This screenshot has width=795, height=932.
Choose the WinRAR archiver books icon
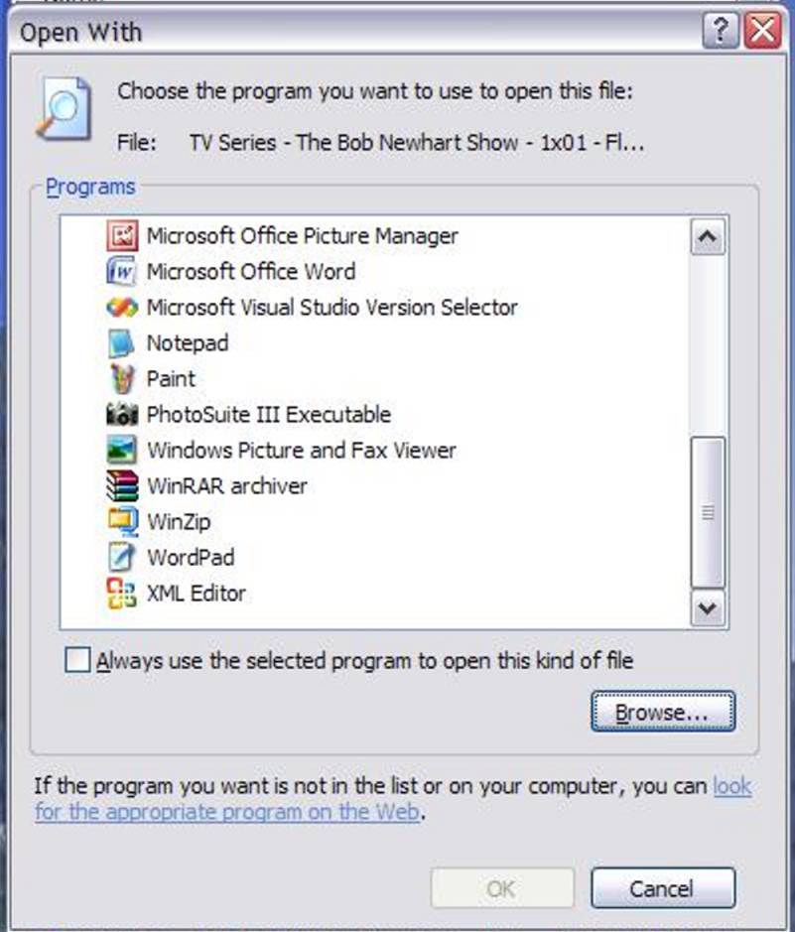point(122,485)
